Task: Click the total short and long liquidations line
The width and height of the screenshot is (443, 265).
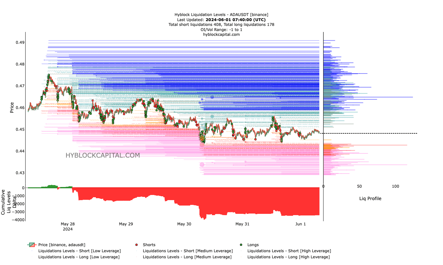Action: click(221, 25)
